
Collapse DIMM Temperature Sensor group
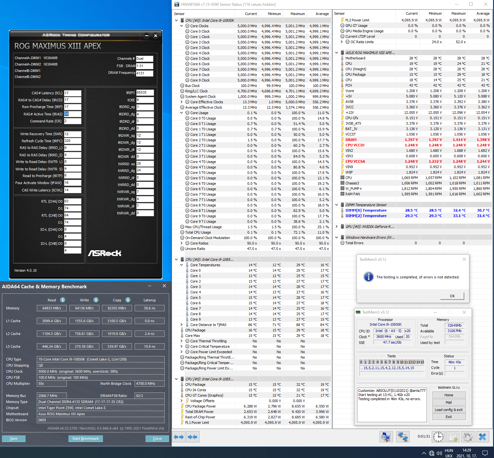coord(337,205)
